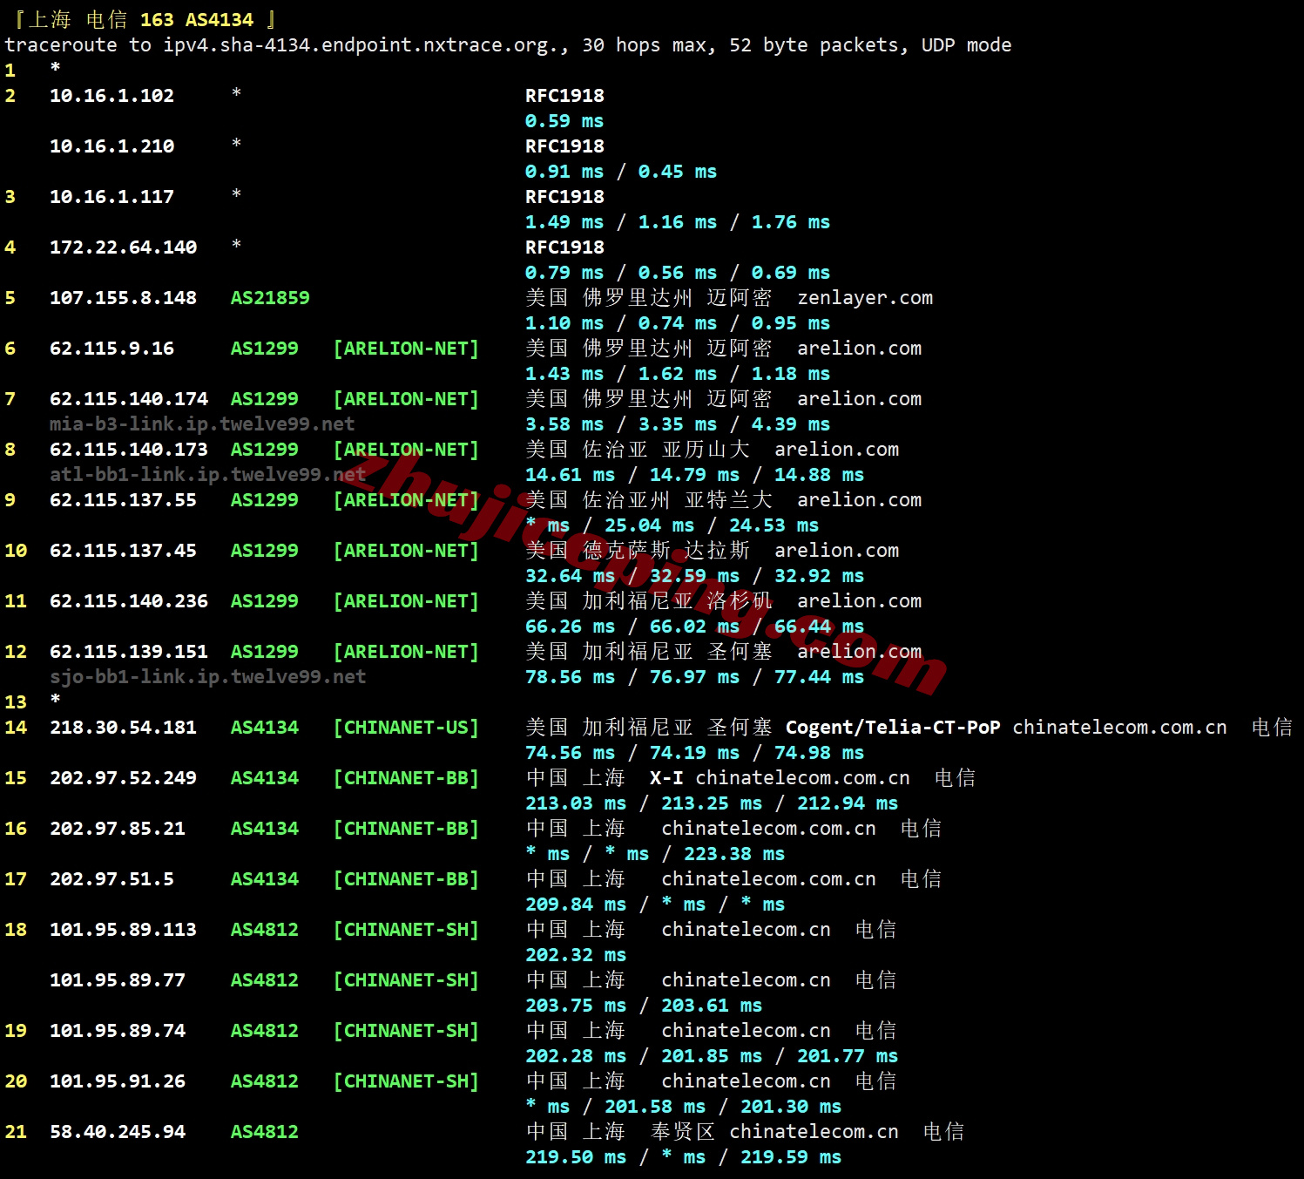
Task: Select IP address 202.97.85.21
Action: pos(118,829)
